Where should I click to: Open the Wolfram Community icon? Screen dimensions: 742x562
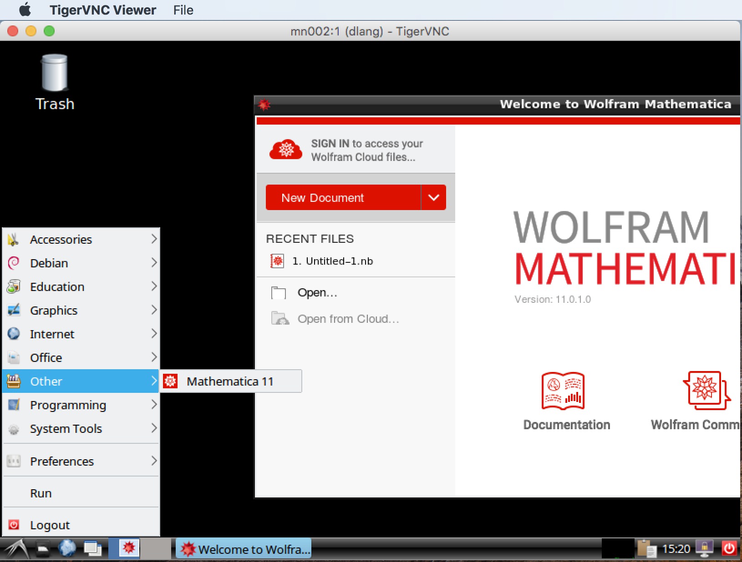coord(706,390)
